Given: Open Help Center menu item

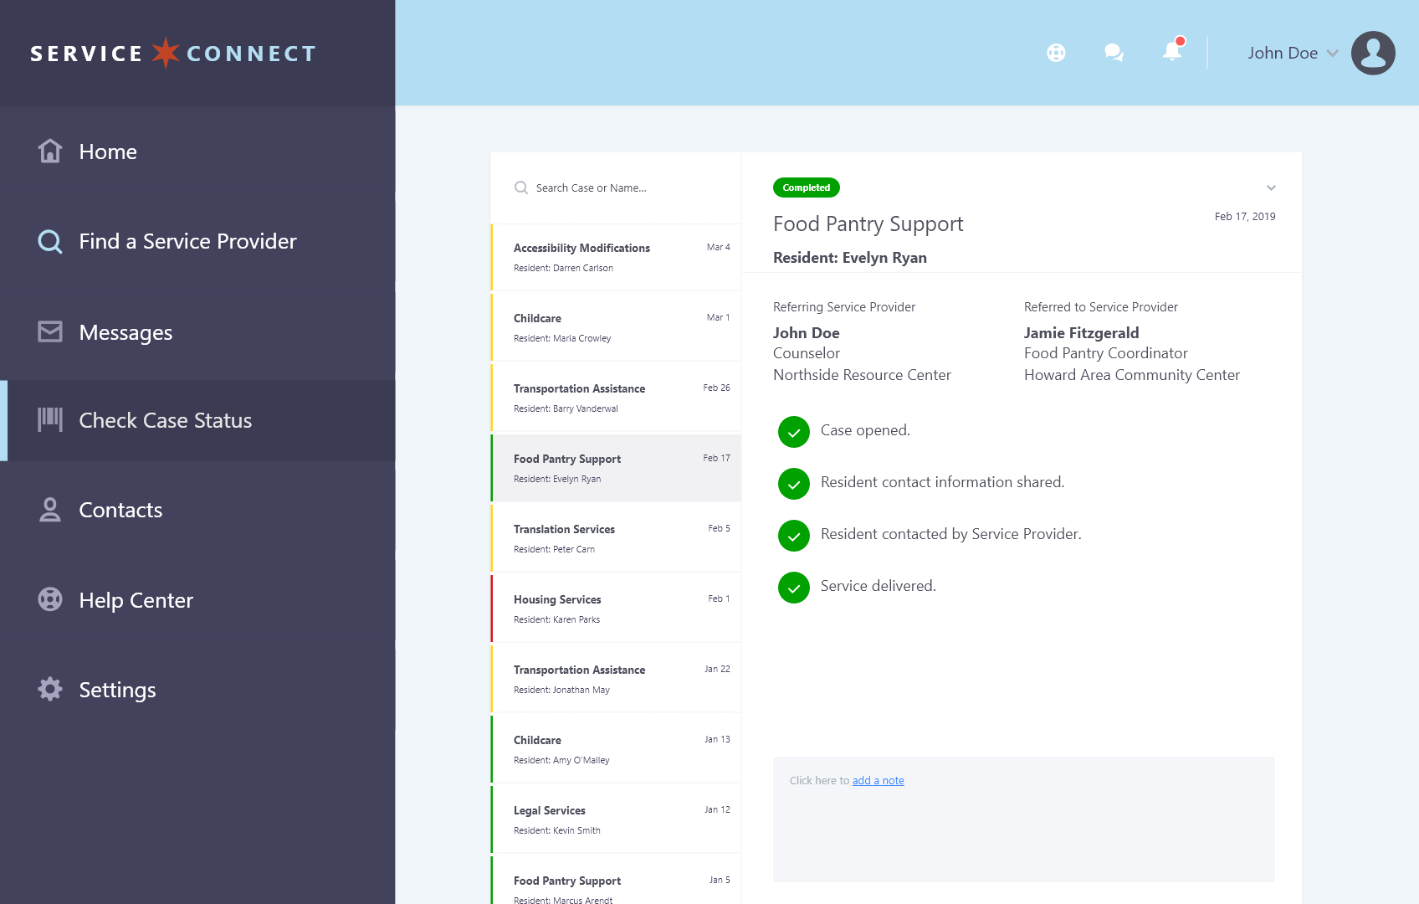Looking at the screenshot, I should (197, 600).
